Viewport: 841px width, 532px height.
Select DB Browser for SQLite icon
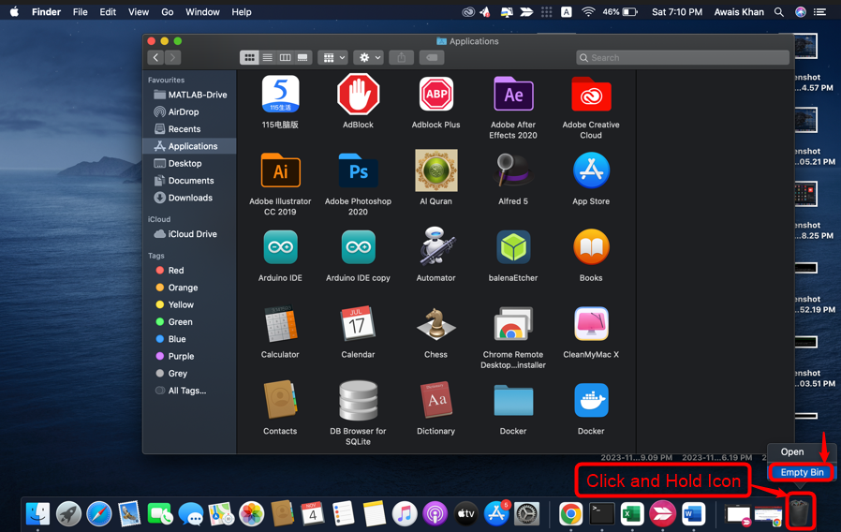coord(358,402)
